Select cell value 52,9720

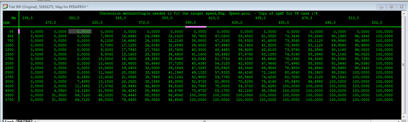tap(199, 81)
